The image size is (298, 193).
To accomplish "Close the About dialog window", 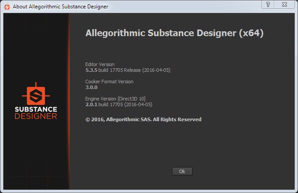I will [x=285, y=4].
